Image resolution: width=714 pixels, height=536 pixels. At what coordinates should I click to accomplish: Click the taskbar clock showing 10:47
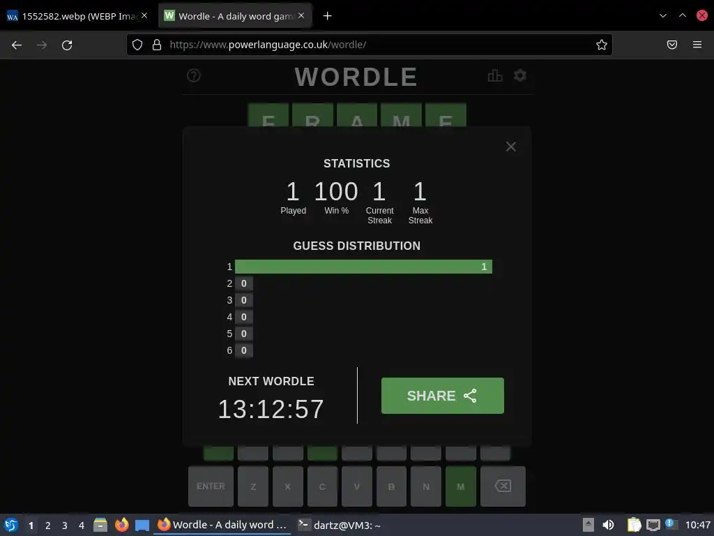pos(697,525)
